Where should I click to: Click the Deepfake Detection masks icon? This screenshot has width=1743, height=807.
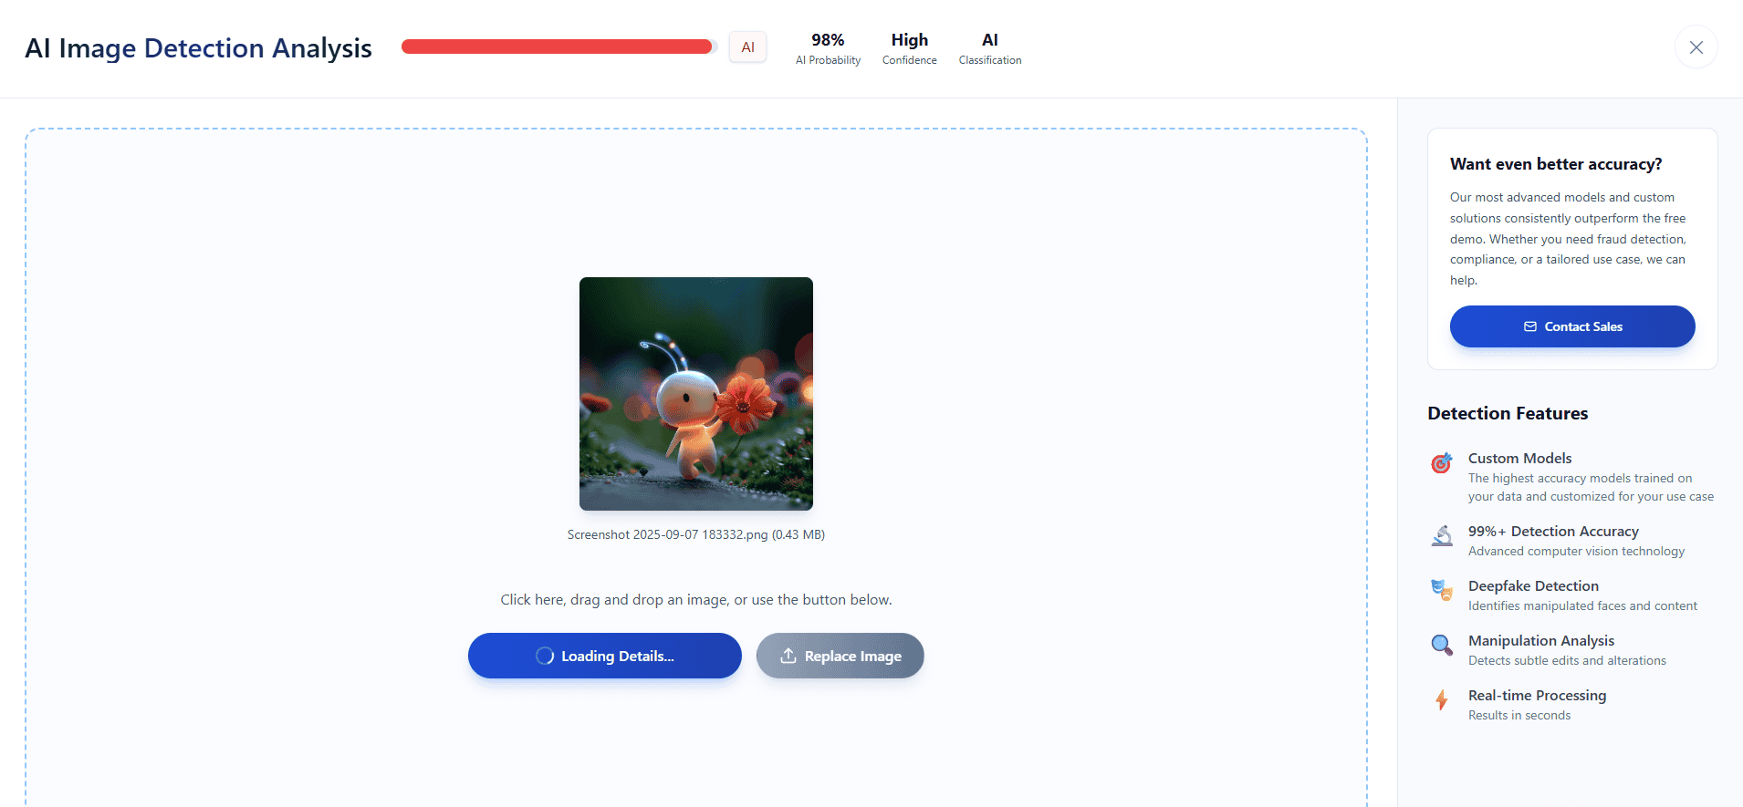coord(1441,591)
